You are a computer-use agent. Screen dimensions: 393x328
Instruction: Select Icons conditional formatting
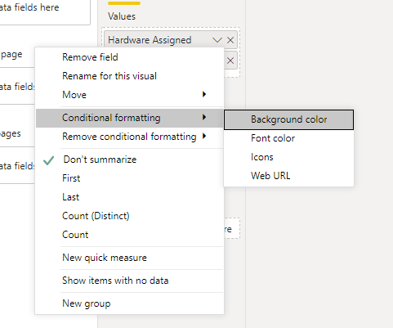coord(289,157)
